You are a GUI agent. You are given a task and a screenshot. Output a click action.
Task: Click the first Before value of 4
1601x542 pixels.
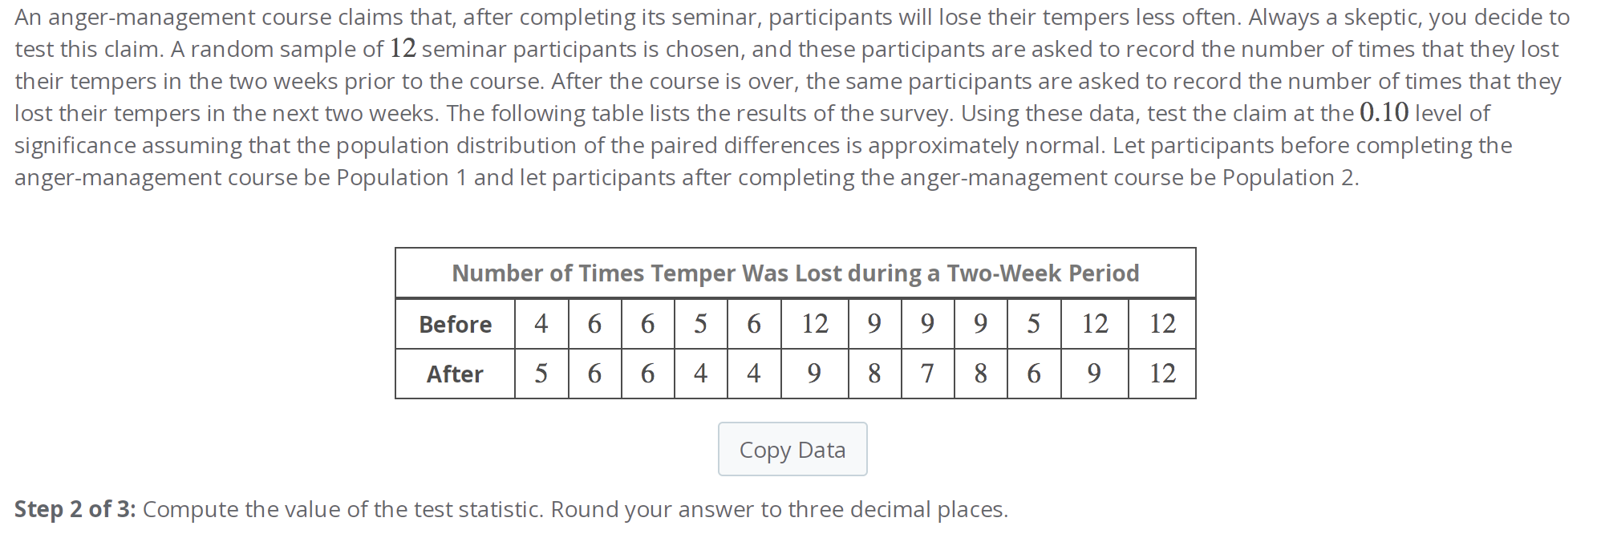540,324
